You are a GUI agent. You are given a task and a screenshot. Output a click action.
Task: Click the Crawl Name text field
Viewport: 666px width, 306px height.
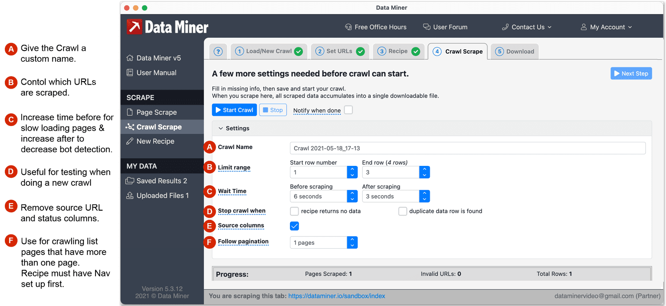(467, 148)
